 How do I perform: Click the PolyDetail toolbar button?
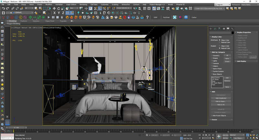point(166,17)
